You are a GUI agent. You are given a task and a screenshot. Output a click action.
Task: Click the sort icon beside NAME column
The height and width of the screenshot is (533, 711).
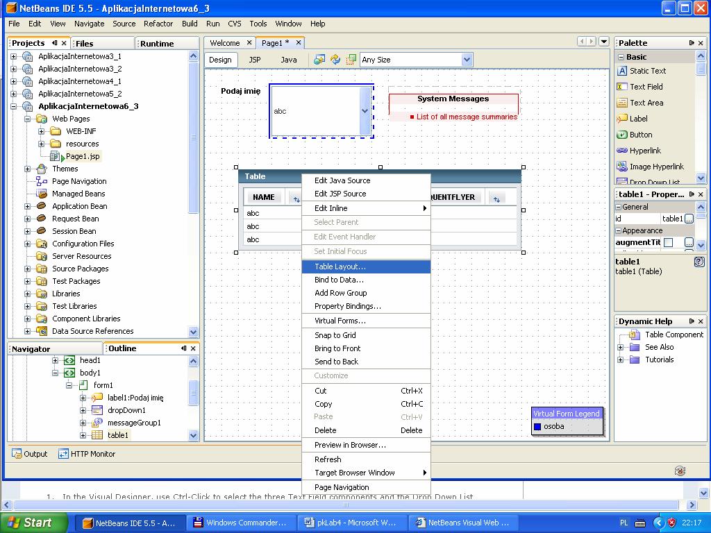click(x=296, y=198)
